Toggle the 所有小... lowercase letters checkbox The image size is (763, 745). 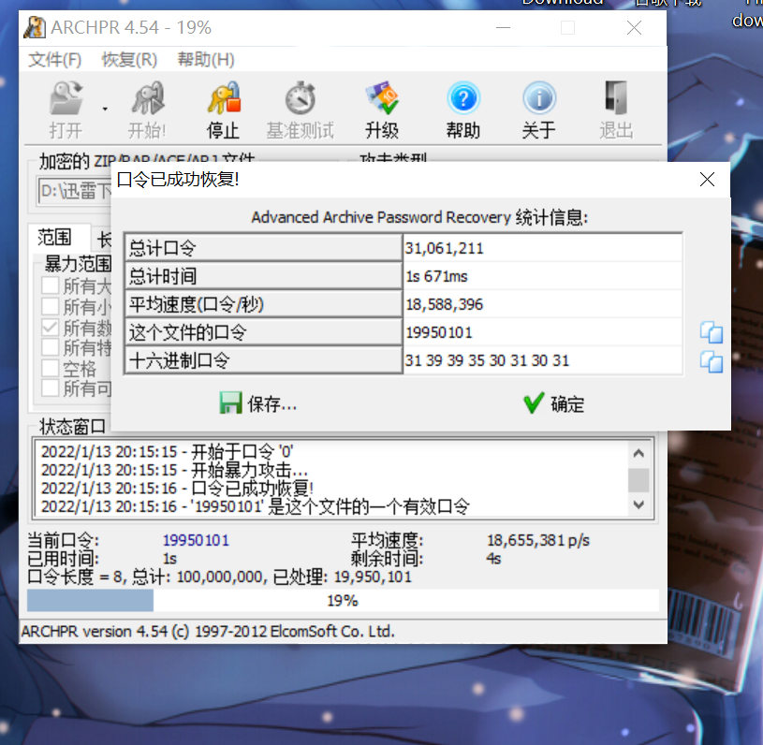pos(51,307)
